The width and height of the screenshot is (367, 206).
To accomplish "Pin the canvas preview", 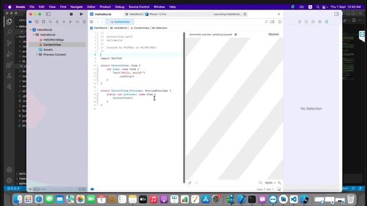I will pos(190,183).
